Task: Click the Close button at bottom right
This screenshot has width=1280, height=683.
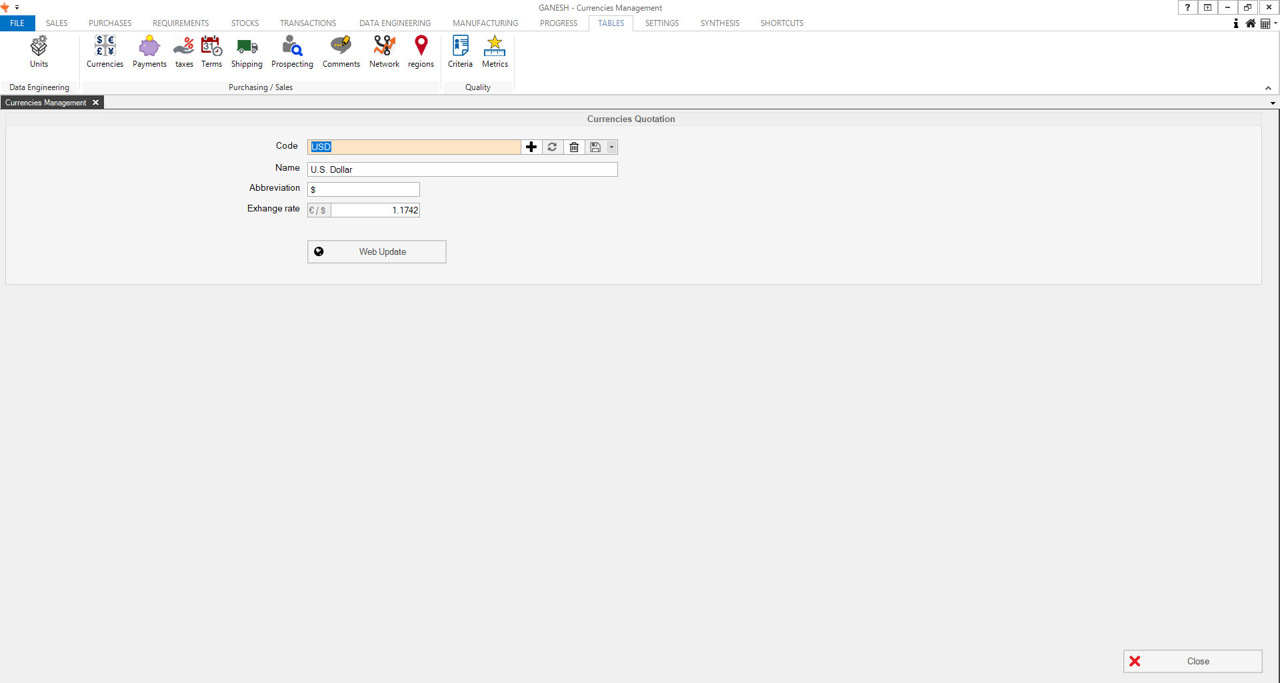Action: tap(1192, 661)
